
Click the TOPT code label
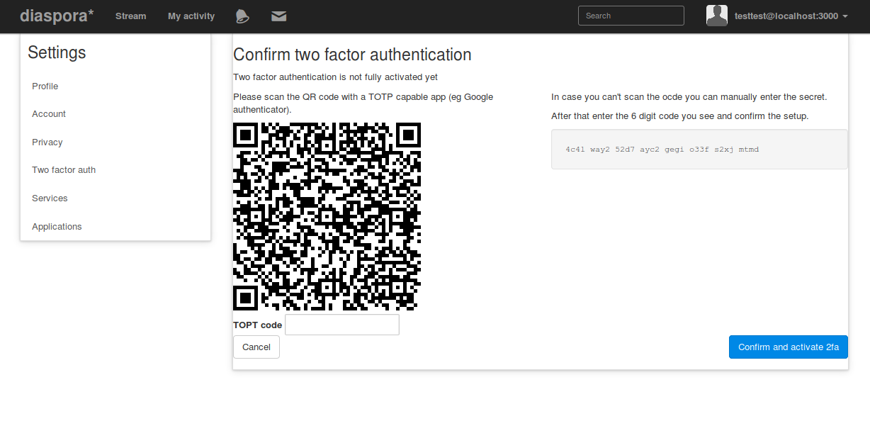(258, 325)
